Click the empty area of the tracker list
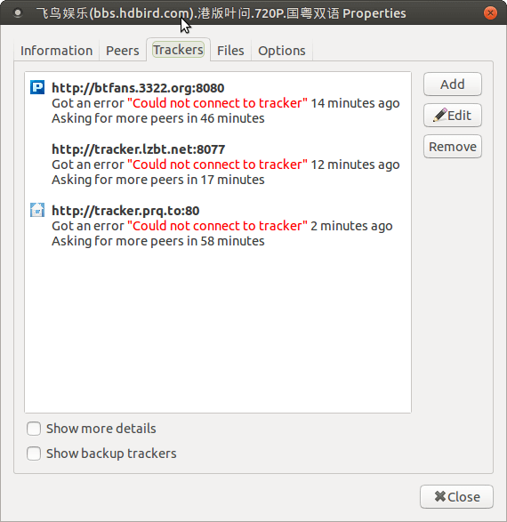 tap(218, 331)
